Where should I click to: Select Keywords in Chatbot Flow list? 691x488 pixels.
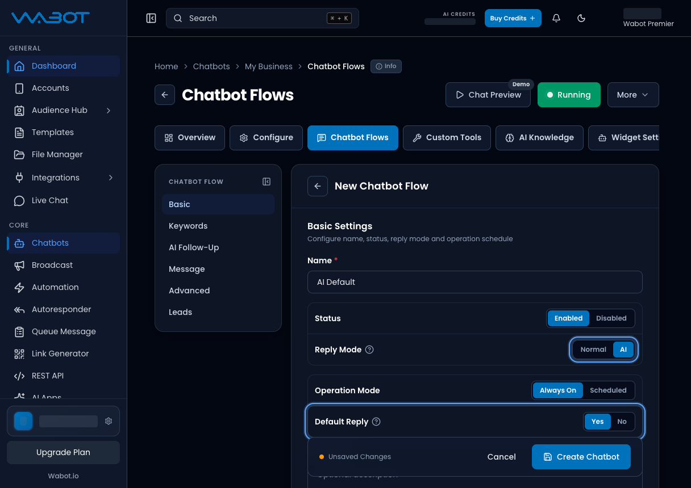[x=218, y=226]
